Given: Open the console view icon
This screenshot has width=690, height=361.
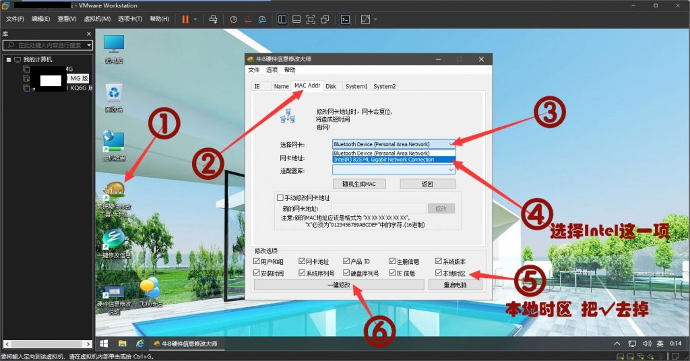Looking at the screenshot, I should pyautogui.click(x=346, y=20).
